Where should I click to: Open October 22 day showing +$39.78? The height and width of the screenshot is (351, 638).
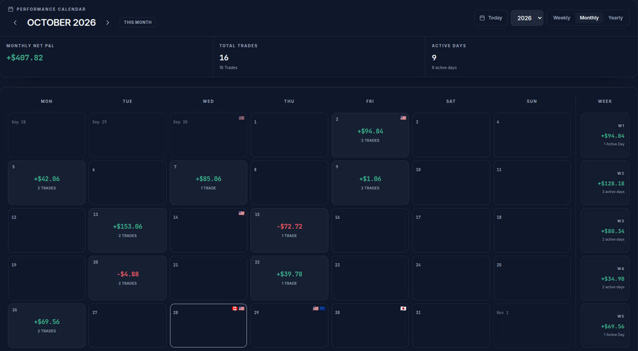click(x=289, y=278)
